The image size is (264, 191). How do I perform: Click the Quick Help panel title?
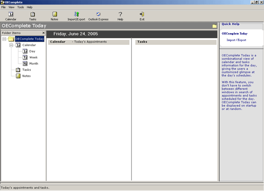231,24
